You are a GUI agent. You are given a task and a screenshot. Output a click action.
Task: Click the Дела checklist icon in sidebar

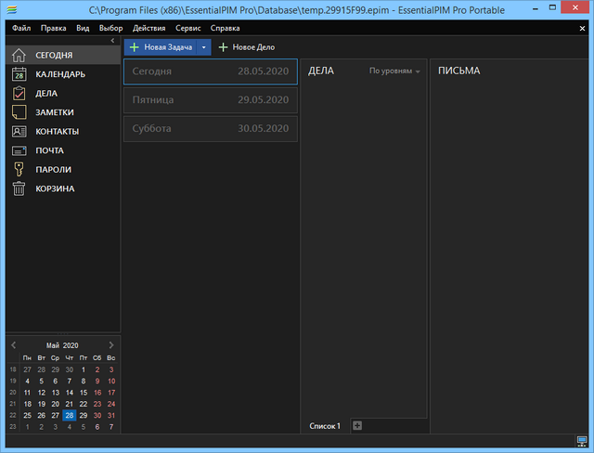(x=19, y=93)
